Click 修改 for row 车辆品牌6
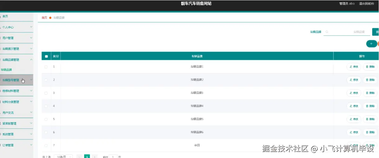The height and width of the screenshot is (158, 379). [354, 132]
